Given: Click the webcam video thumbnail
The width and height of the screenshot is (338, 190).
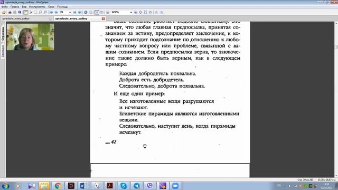Looking at the screenshot, I should tap(31, 37).
